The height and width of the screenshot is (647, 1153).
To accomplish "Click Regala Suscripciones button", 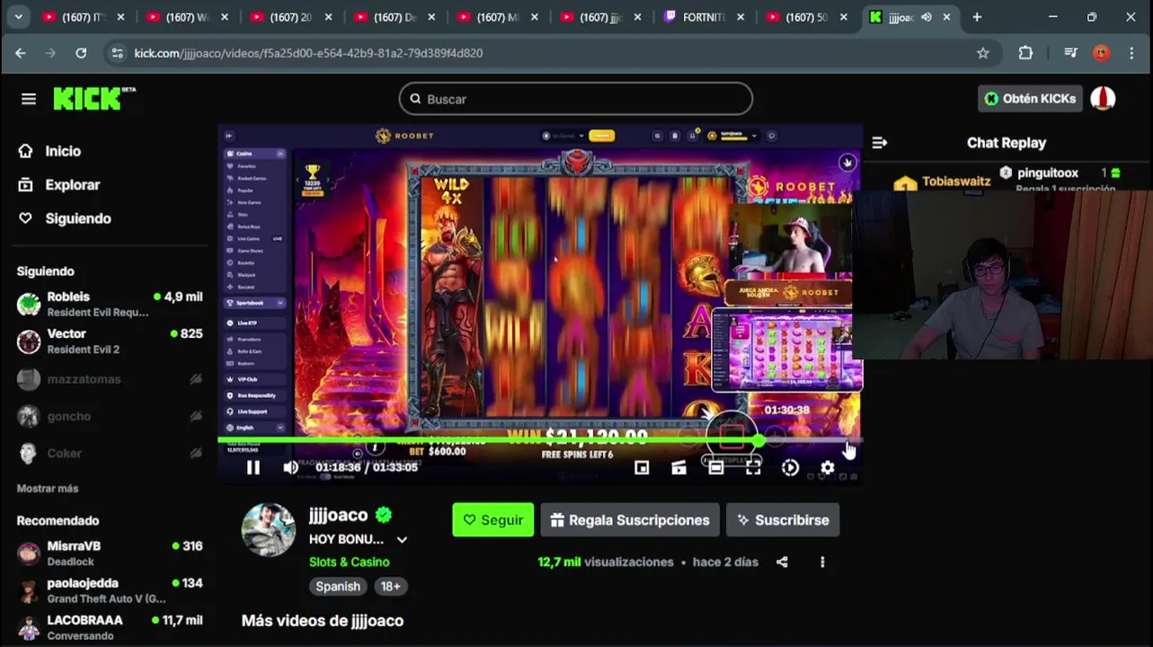I will (630, 520).
